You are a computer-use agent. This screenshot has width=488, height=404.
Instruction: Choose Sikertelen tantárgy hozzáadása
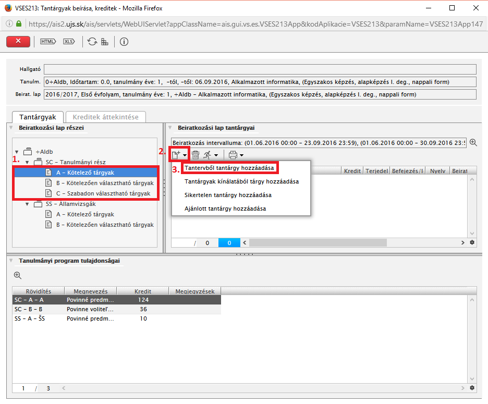coord(228,195)
